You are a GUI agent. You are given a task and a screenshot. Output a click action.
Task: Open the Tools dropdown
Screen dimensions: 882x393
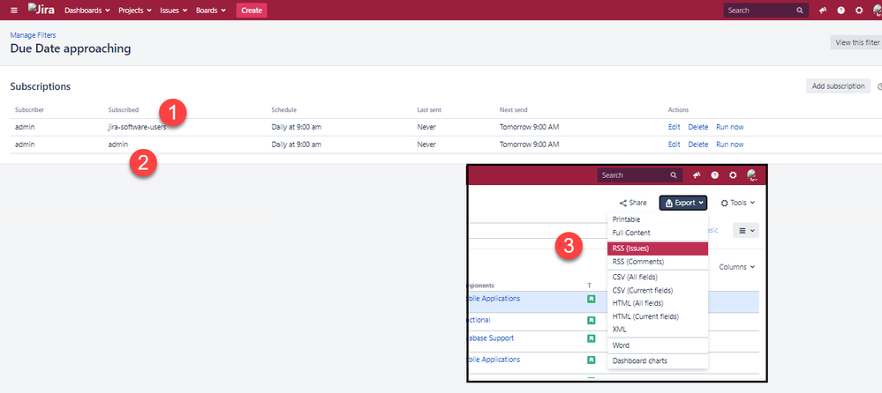click(x=737, y=203)
